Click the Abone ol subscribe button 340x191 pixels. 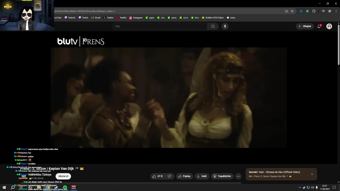point(63,176)
